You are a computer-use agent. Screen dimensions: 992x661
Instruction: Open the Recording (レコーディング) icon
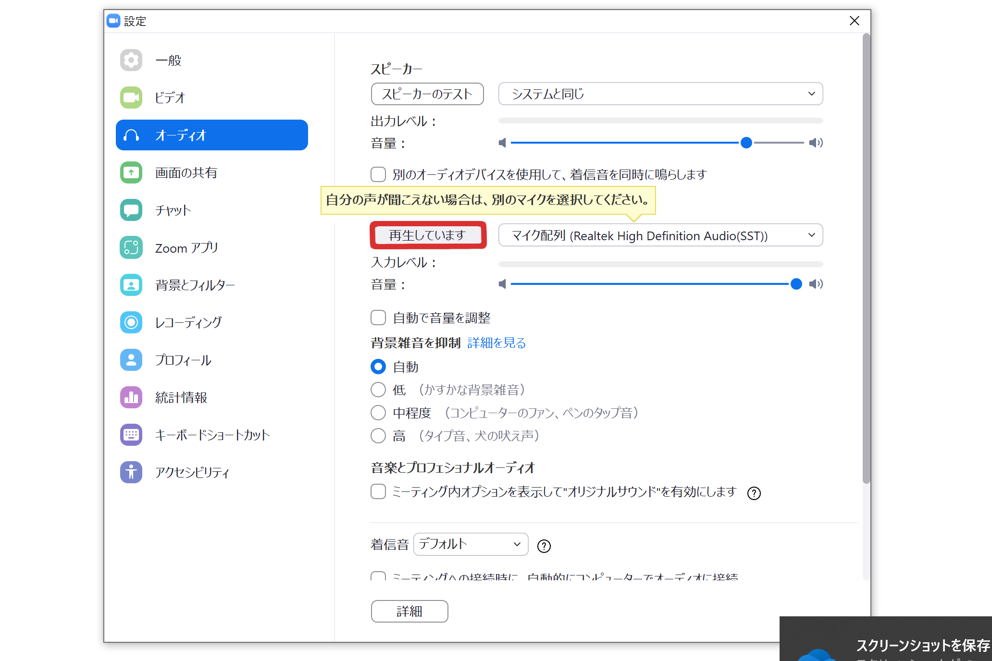pyautogui.click(x=131, y=322)
